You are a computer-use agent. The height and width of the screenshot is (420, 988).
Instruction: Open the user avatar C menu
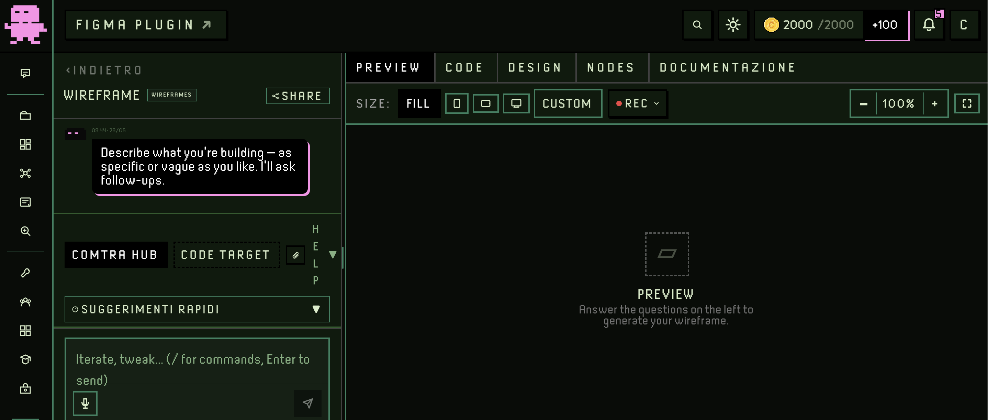coord(964,24)
